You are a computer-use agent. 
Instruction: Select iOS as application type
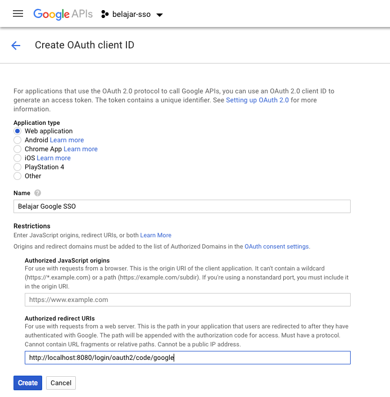(x=17, y=158)
